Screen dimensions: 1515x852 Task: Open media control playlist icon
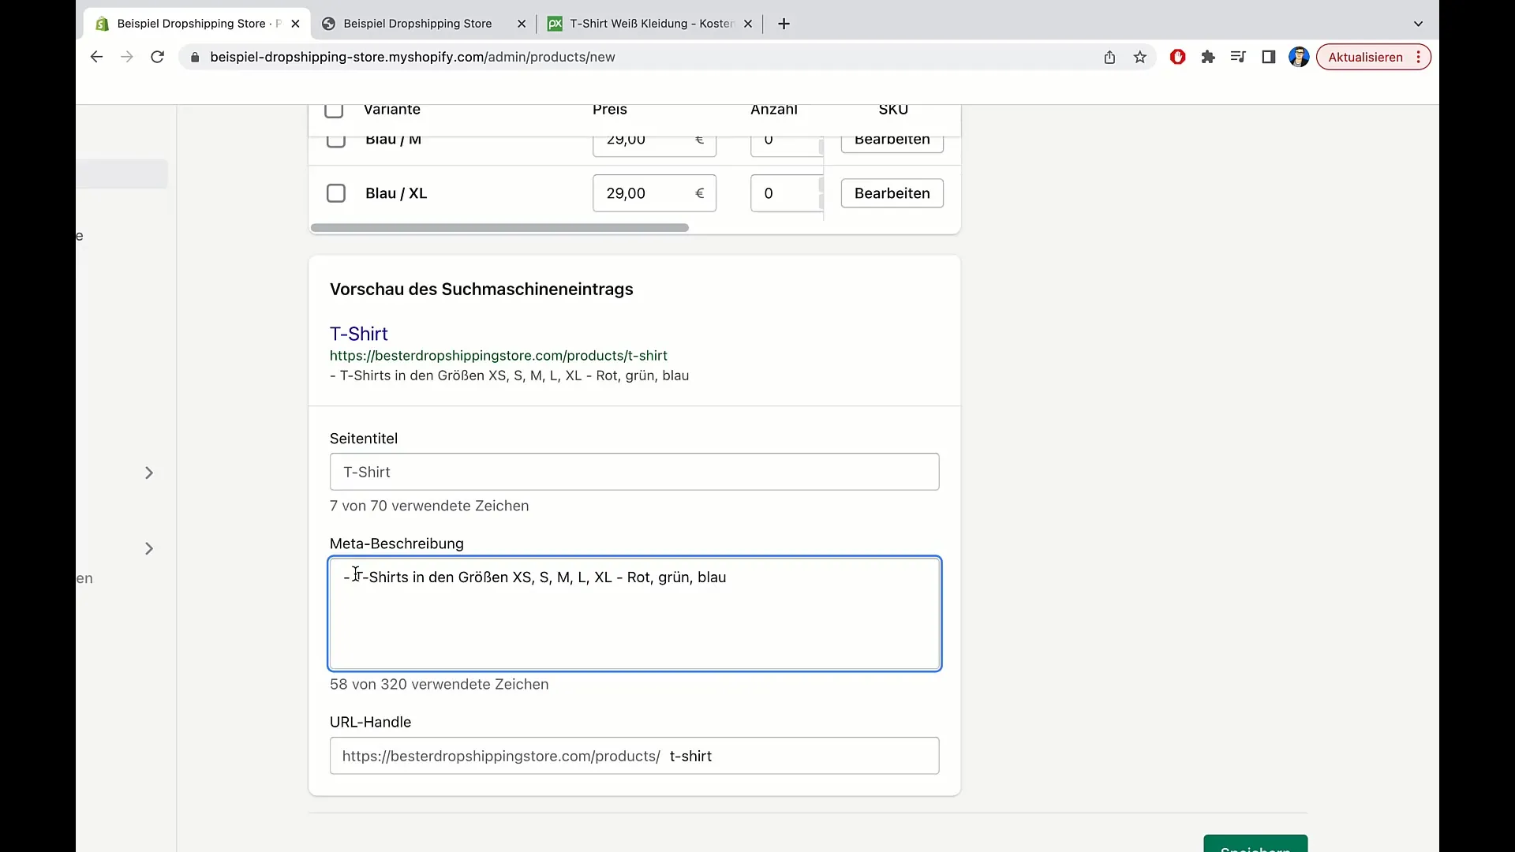(1238, 57)
